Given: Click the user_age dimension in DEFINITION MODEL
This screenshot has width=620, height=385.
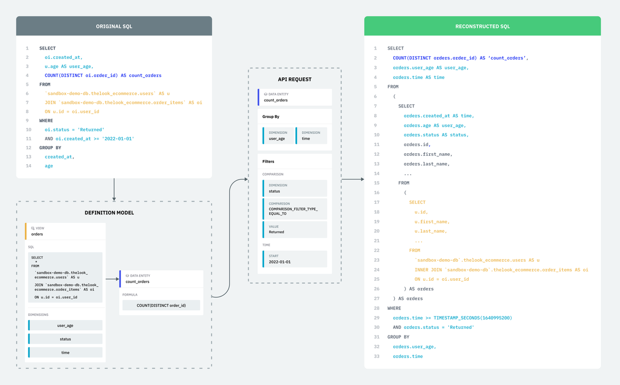Looking at the screenshot, I should pos(66,325).
